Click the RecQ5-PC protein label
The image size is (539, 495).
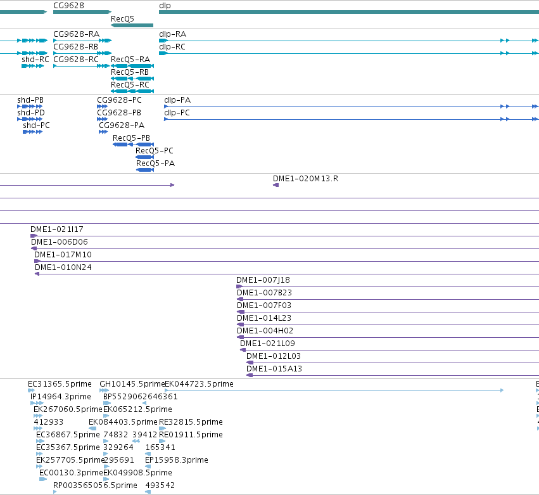click(x=155, y=151)
